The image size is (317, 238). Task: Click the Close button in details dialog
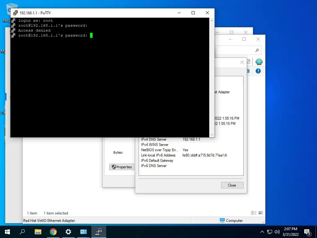pos(232,185)
